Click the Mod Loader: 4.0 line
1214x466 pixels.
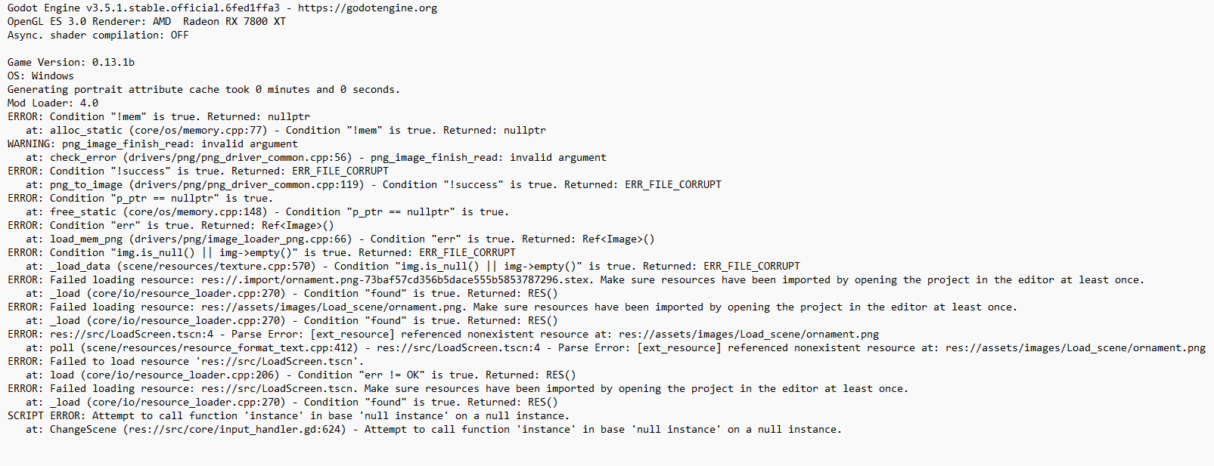coord(53,103)
